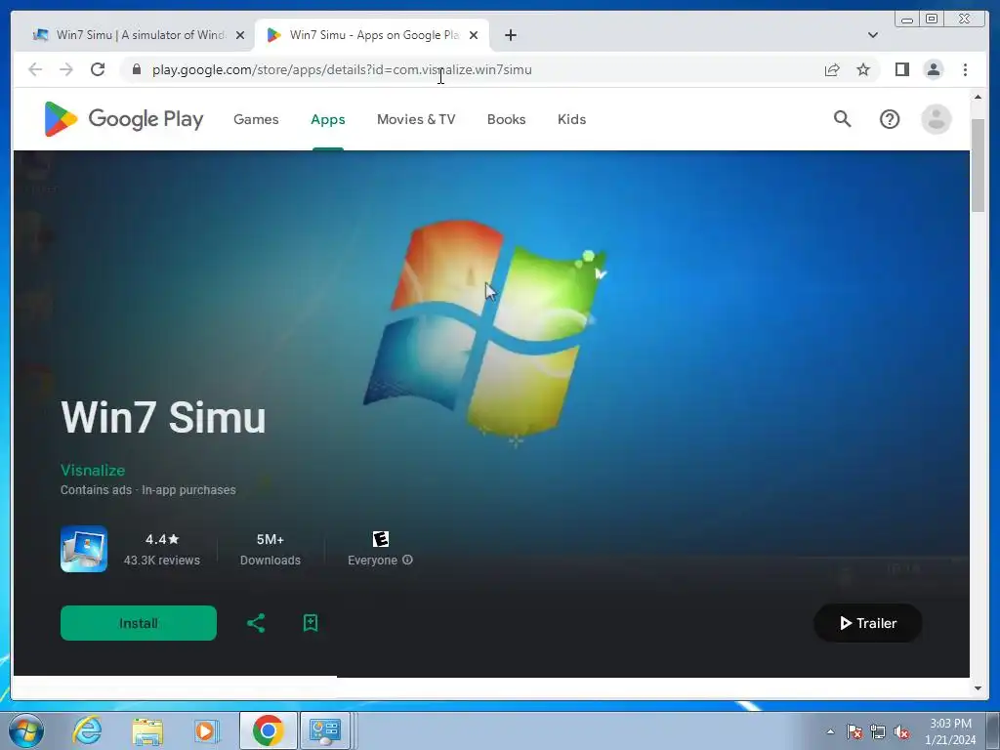The height and width of the screenshot is (750, 1000).
Task: Click the network tray icon
Action: click(x=878, y=731)
